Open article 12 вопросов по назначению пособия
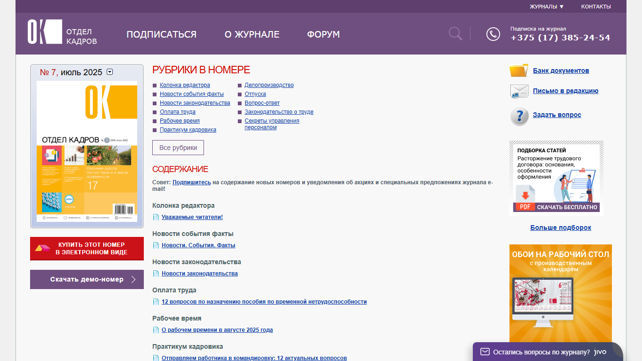 point(264,302)
